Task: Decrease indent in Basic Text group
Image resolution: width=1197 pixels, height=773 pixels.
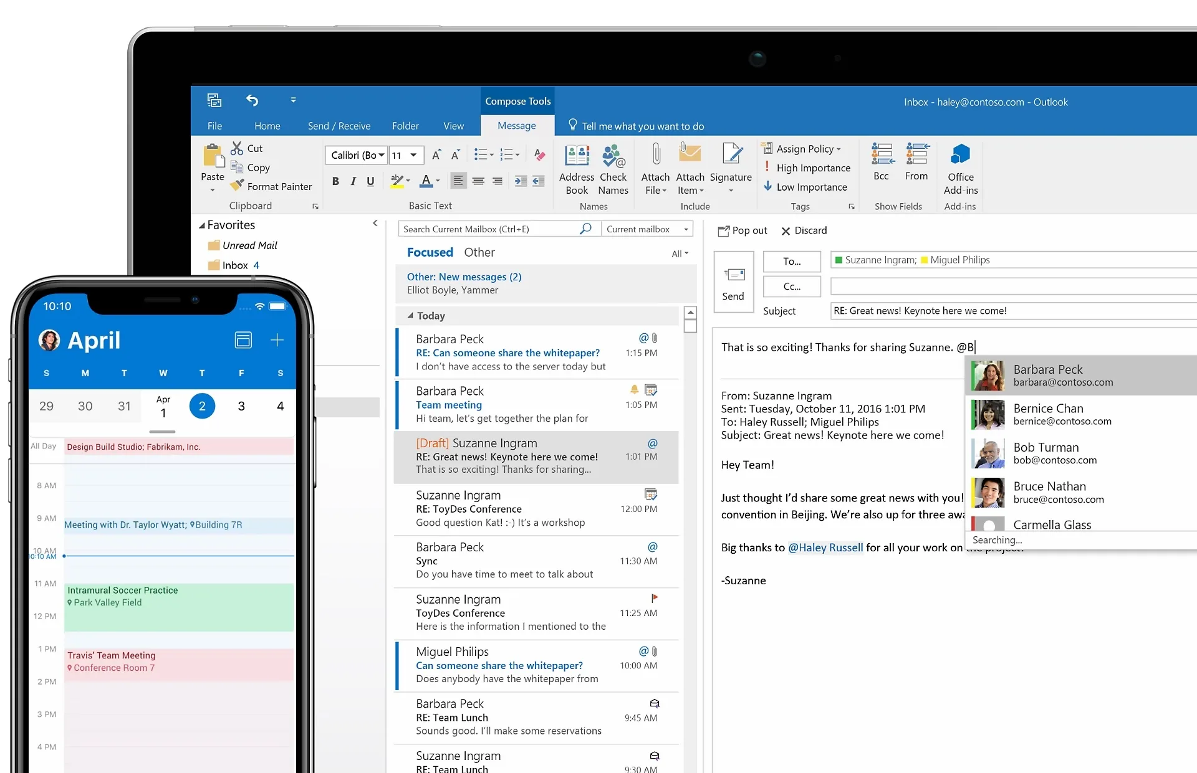Action: click(539, 181)
